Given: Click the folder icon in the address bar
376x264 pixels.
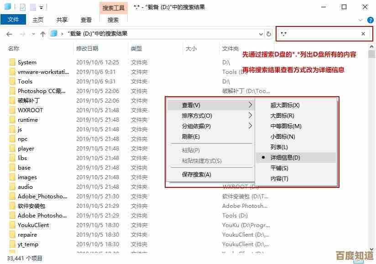Looking at the screenshot, I should coord(54,34).
